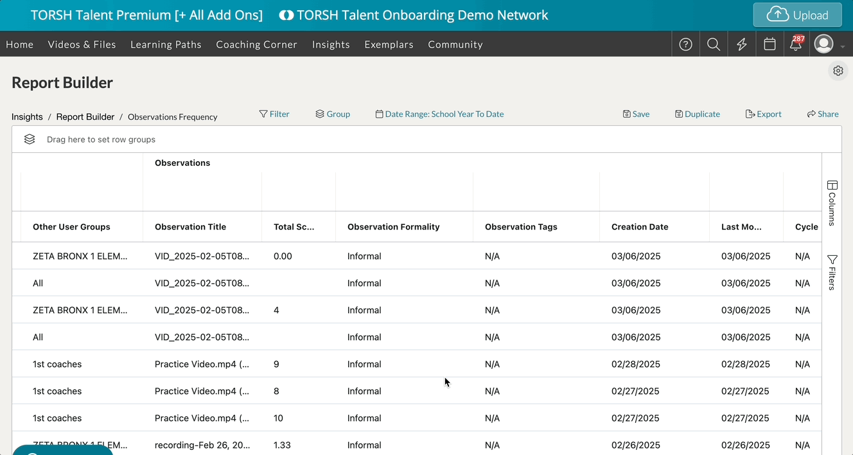Click the Export report button

coord(763,114)
